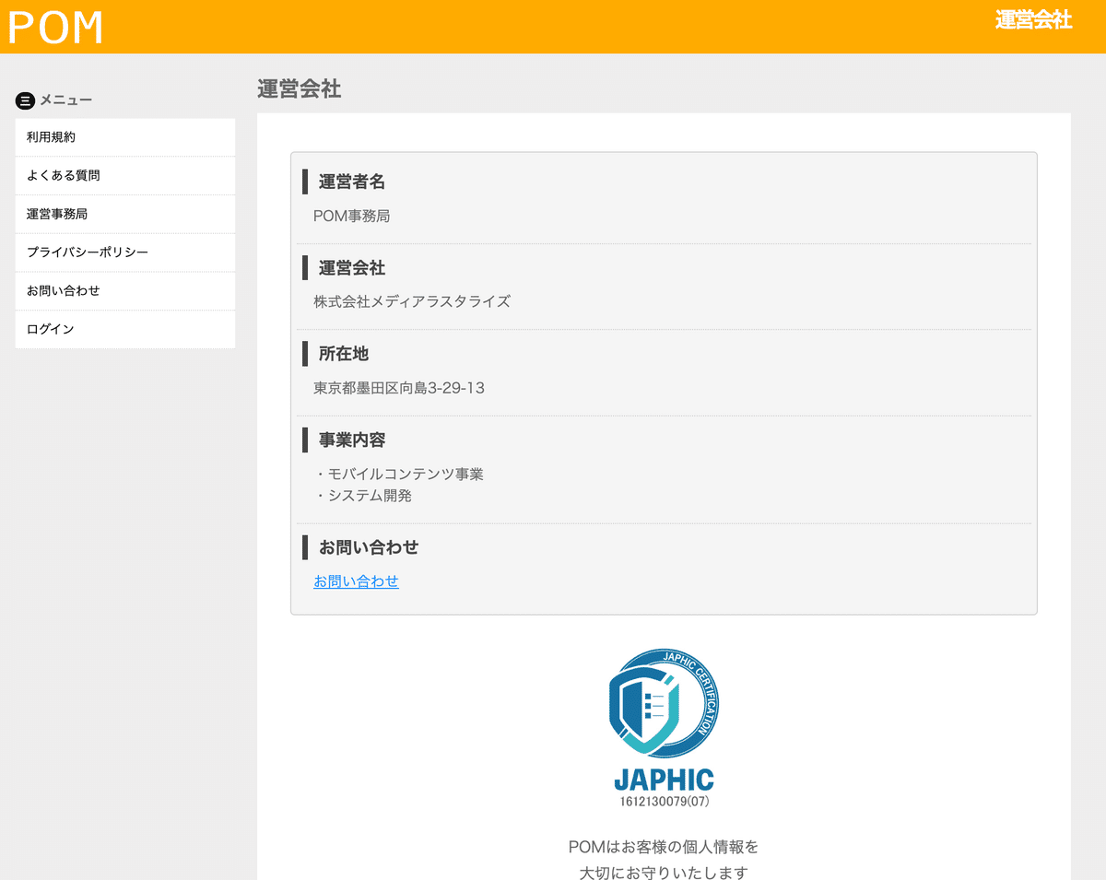1106x880 pixels.
Task: Click the 所在地 address text
Action: pos(398,388)
